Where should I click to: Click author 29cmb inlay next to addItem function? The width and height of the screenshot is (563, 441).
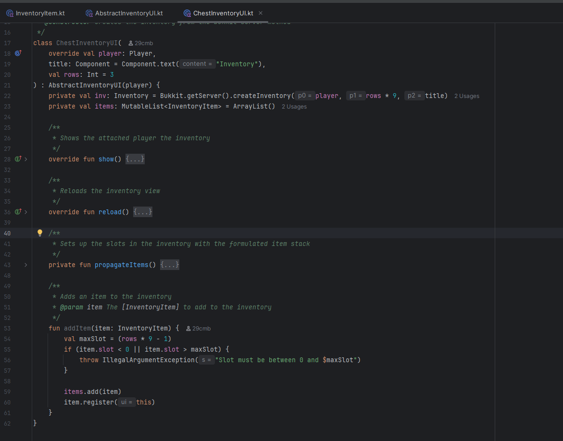tap(198, 329)
